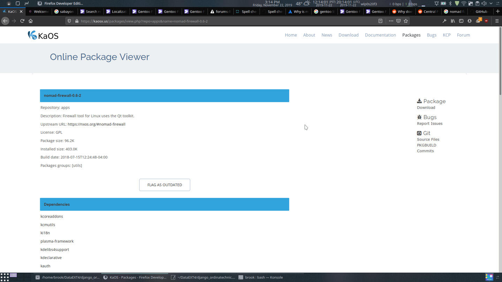Click the plasma-framework dependency
This screenshot has width=502, height=282.
coord(57,241)
